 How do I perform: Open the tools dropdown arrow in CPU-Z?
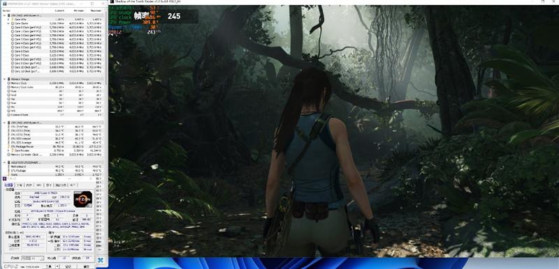tap(57, 266)
